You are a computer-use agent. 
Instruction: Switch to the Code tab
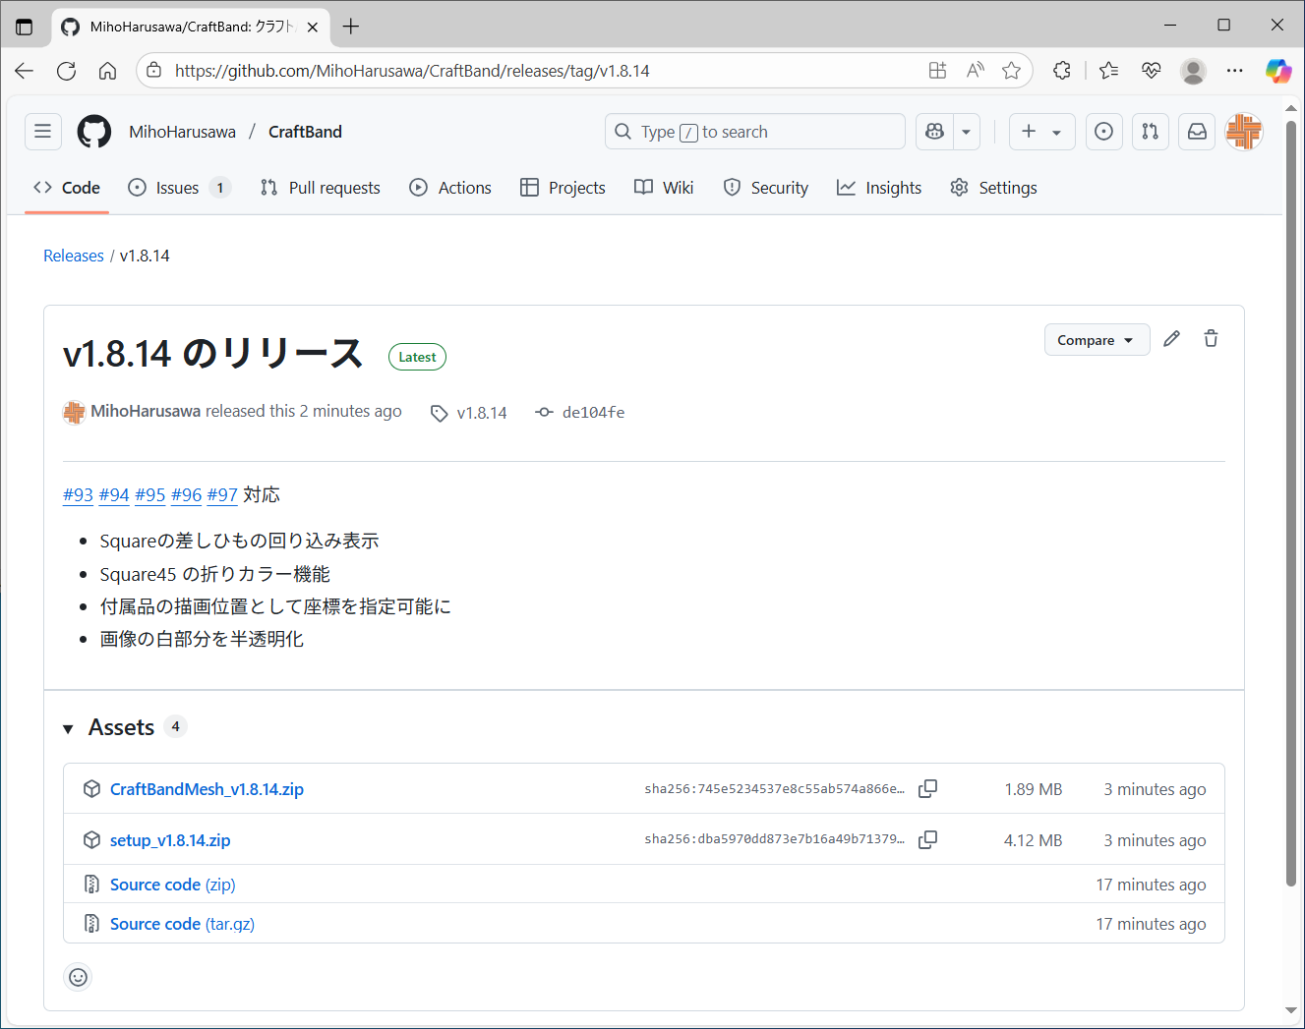point(67,188)
